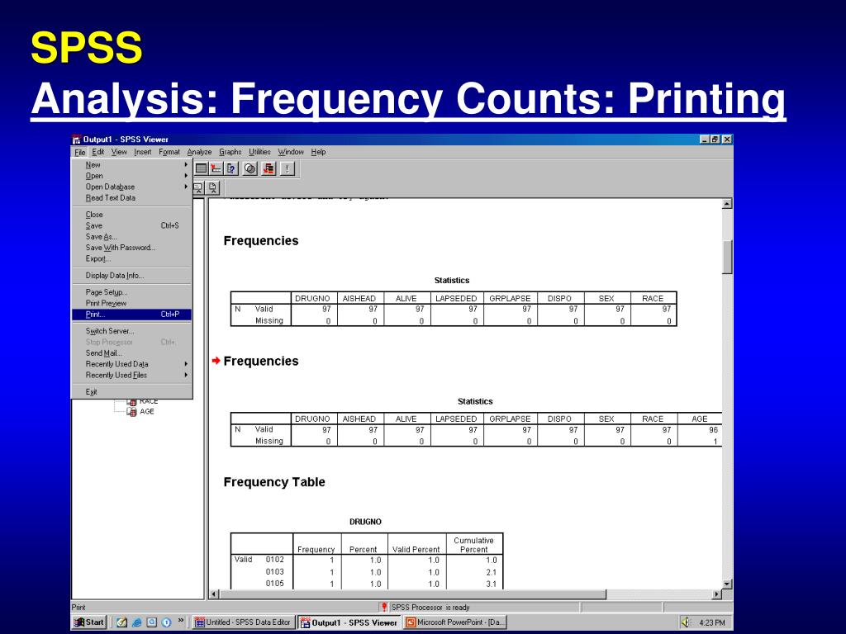The height and width of the screenshot is (634, 846).
Task: Click the horizontal scrollbar left arrow
Action: tap(214, 594)
